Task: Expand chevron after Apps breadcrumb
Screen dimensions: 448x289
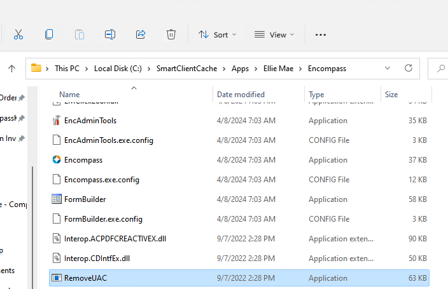Action: tap(256, 69)
